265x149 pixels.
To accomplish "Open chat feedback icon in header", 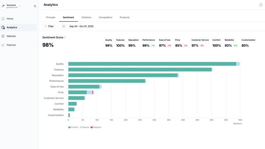I will (261, 5).
